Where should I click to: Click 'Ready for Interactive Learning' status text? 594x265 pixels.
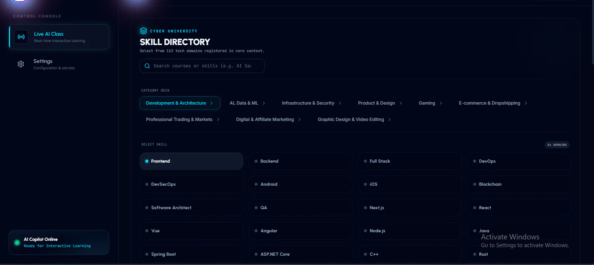pyautogui.click(x=57, y=246)
